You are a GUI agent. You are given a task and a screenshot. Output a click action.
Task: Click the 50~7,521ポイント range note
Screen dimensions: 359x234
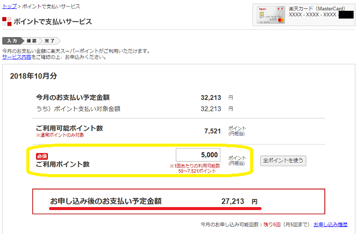pyautogui.click(x=197, y=171)
